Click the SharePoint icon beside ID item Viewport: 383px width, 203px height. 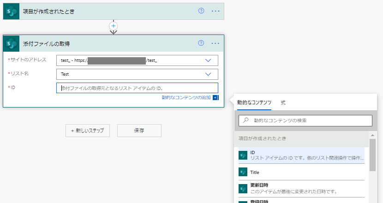243,155
